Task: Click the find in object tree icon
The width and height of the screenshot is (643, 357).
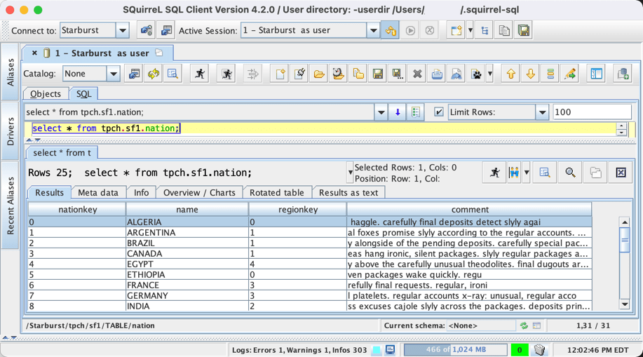Action: click(x=173, y=74)
